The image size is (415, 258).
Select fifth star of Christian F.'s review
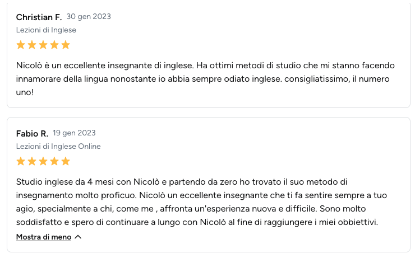(66, 45)
